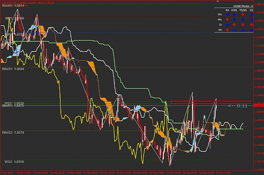The width and height of the screenshot is (264, 175).
Task: Click the W row CS up arrow
Action: (x=252, y=30)
